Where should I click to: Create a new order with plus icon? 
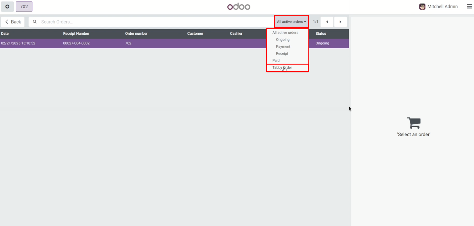click(7, 6)
